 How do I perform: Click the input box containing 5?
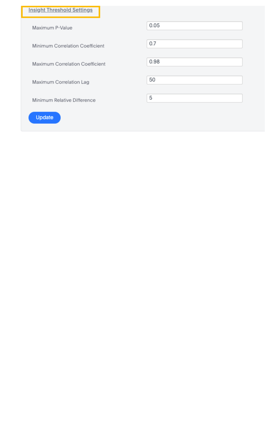point(194,98)
